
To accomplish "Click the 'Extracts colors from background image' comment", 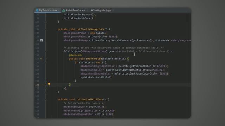I will (114, 48).
